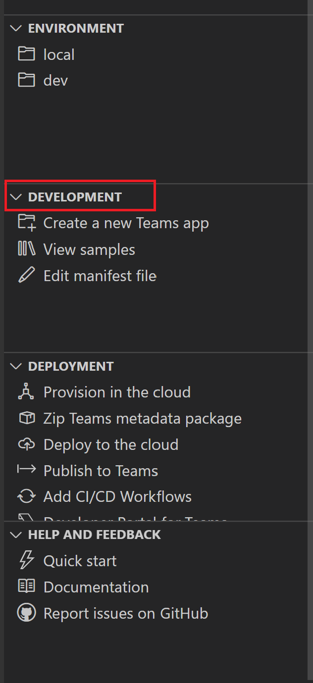
Task: Select the Publish to Teams arrow icon
Action: (26, 470)
